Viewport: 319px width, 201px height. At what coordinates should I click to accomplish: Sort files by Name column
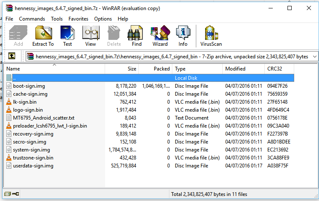[x=54, y=69]
